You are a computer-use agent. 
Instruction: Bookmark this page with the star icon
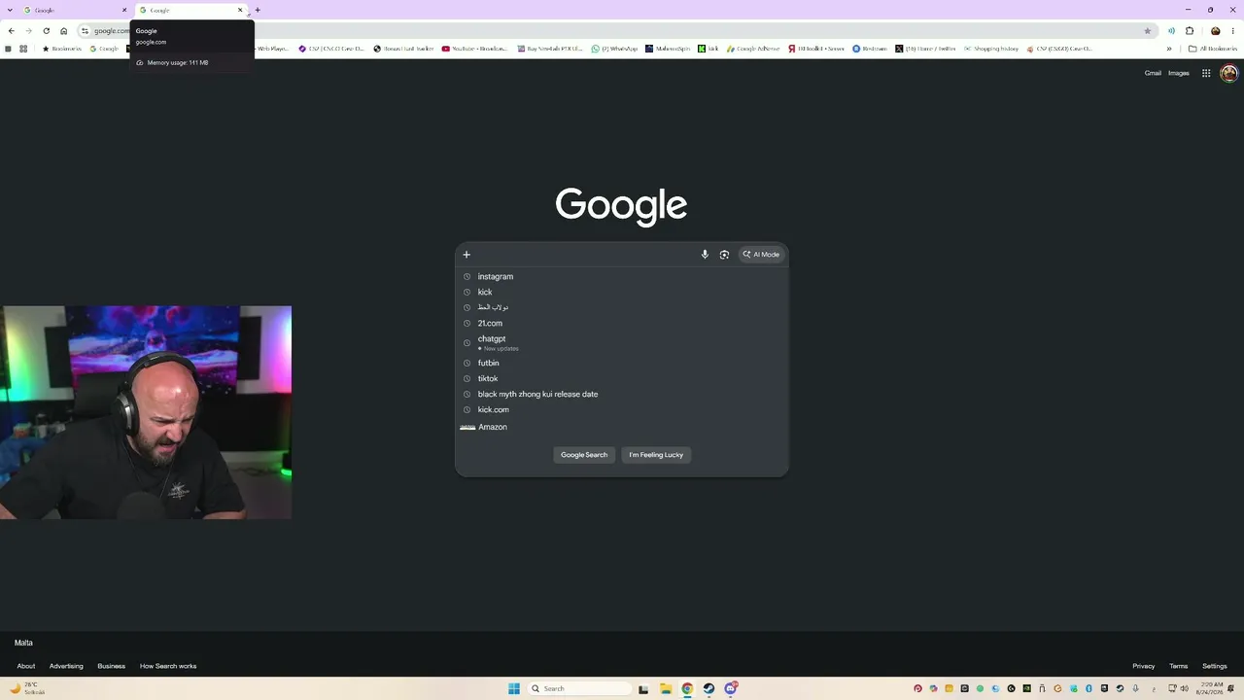tap(1147, 31)
